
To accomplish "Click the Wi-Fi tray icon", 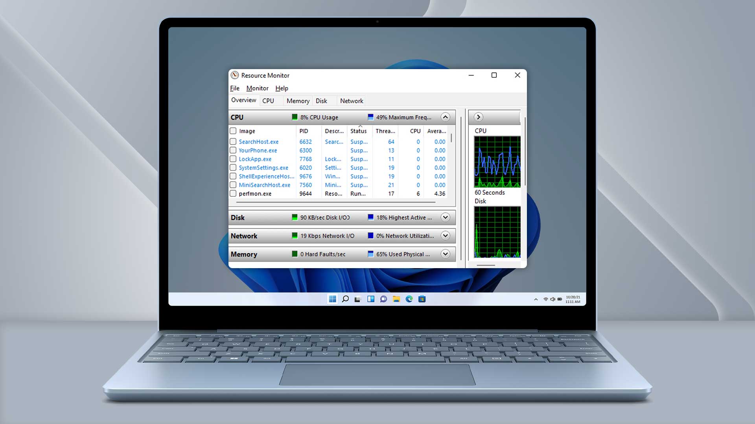I will (546, 299).
